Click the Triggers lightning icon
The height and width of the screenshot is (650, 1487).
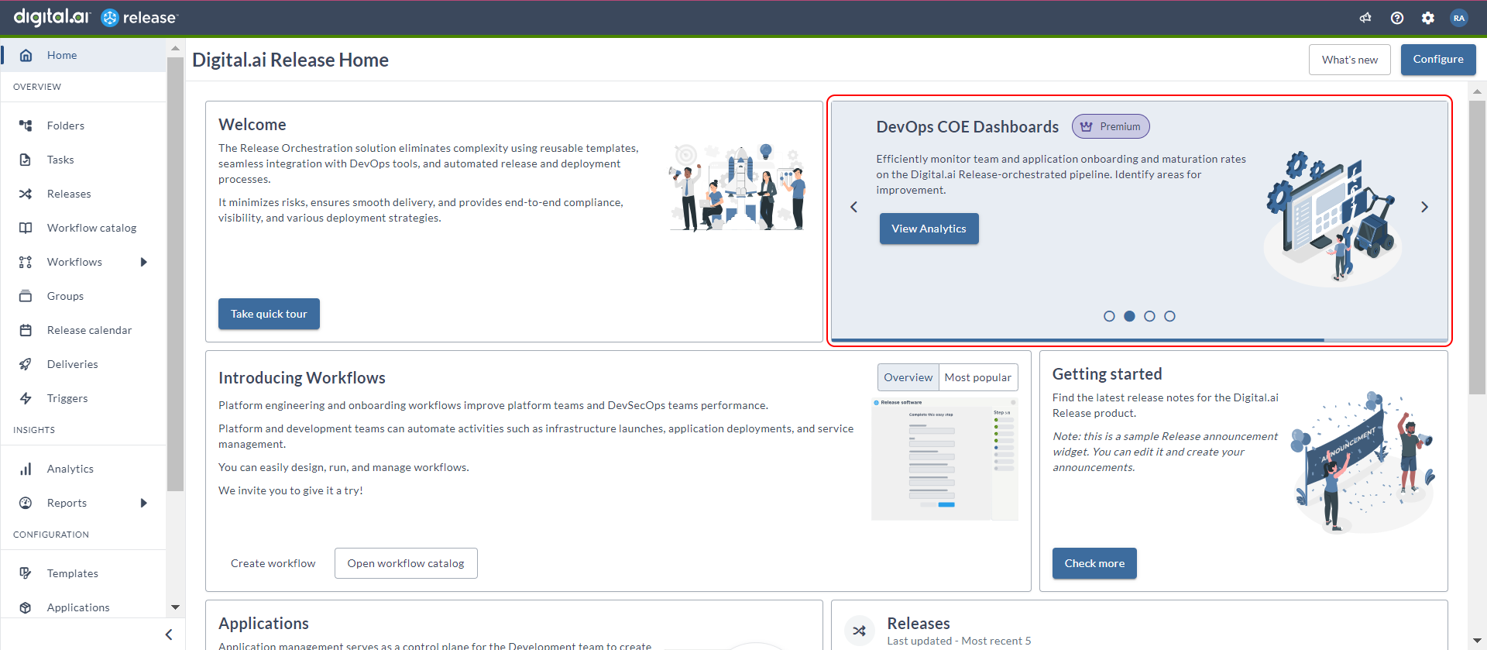(x=26, y=398)
